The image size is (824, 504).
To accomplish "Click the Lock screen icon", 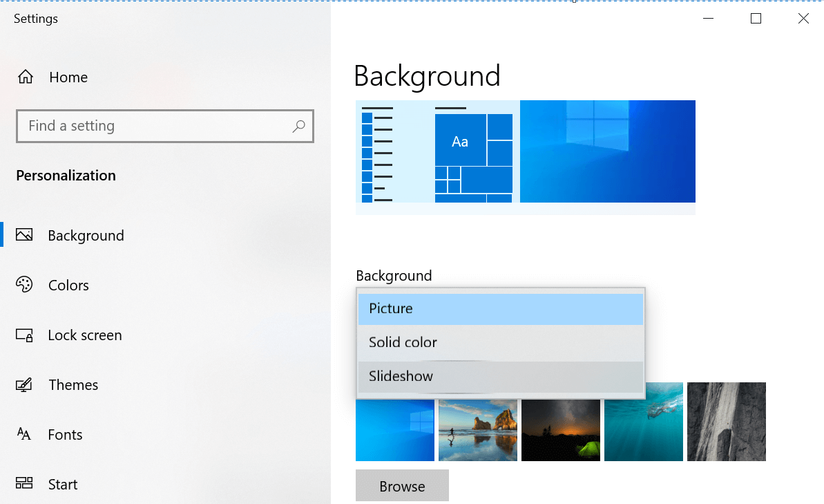I will [x=25, y=335].
